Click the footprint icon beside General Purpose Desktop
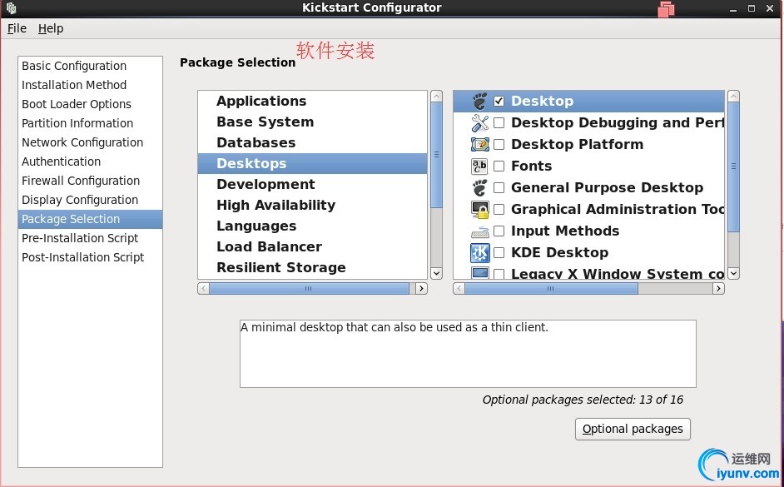The height and width of the screenshot is (487, 784). click(479, 187)
